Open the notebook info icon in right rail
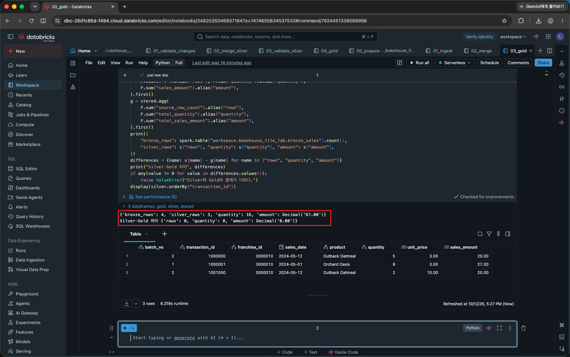The width and height of the screenshot is (570, 357). coord(562,111)
